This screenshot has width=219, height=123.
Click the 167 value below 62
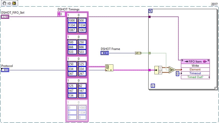pos(82,91)
